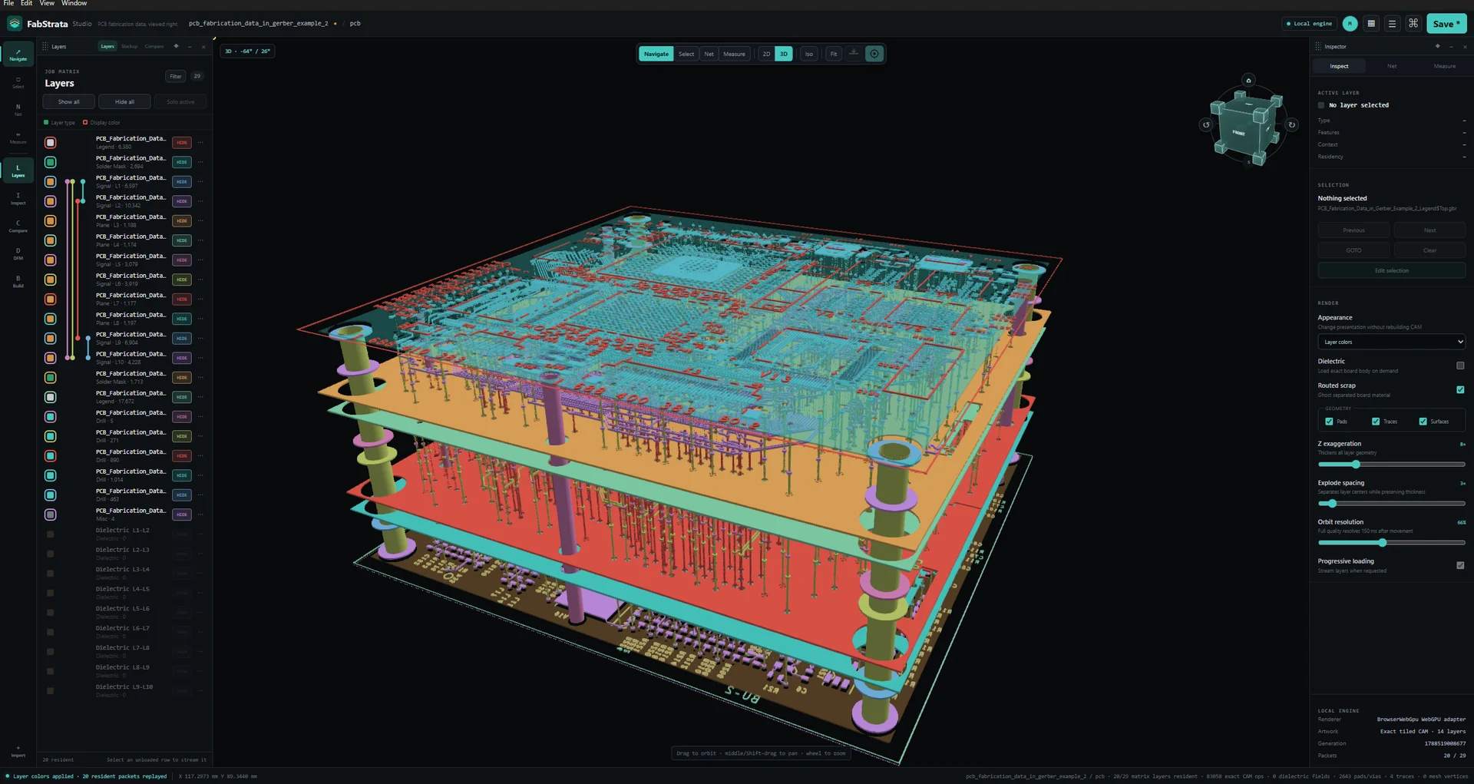Screen dimensions: 1474x784
Task: Click the Show all layers button
Action: (69, 101)
